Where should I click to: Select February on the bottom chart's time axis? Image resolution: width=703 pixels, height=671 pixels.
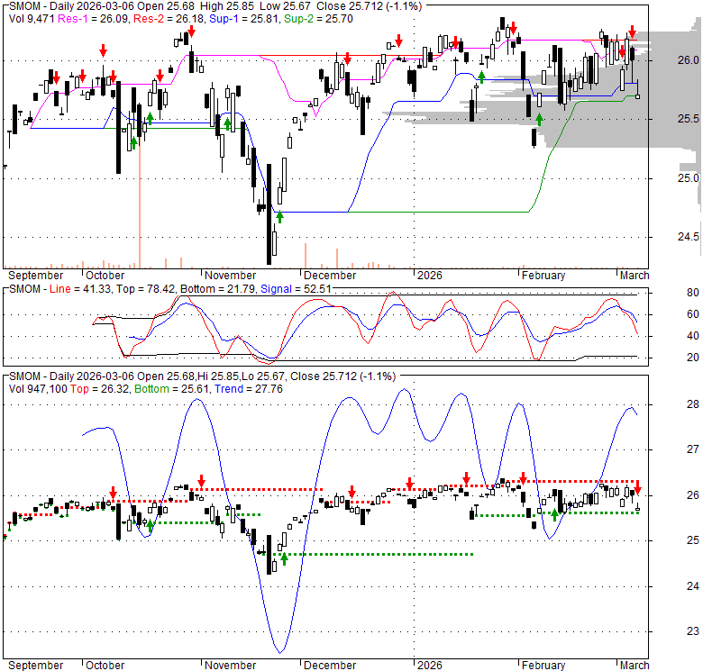pyautogui.click(x=543, y=666)
